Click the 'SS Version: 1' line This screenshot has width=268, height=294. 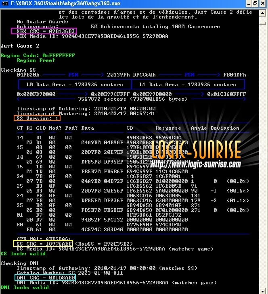[38, 118]
